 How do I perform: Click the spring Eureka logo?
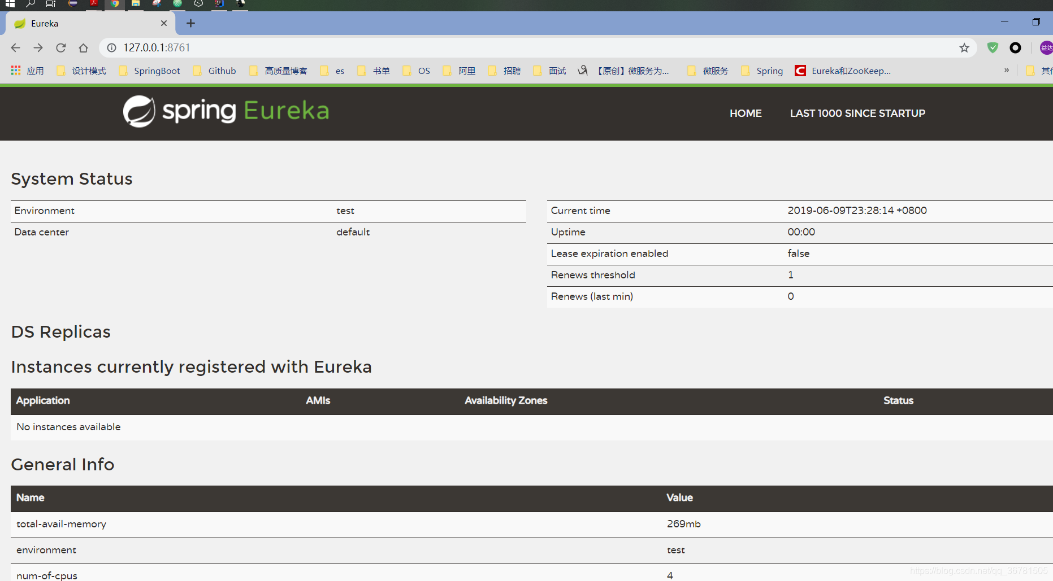pyautogui.click(x=226, y=111)
